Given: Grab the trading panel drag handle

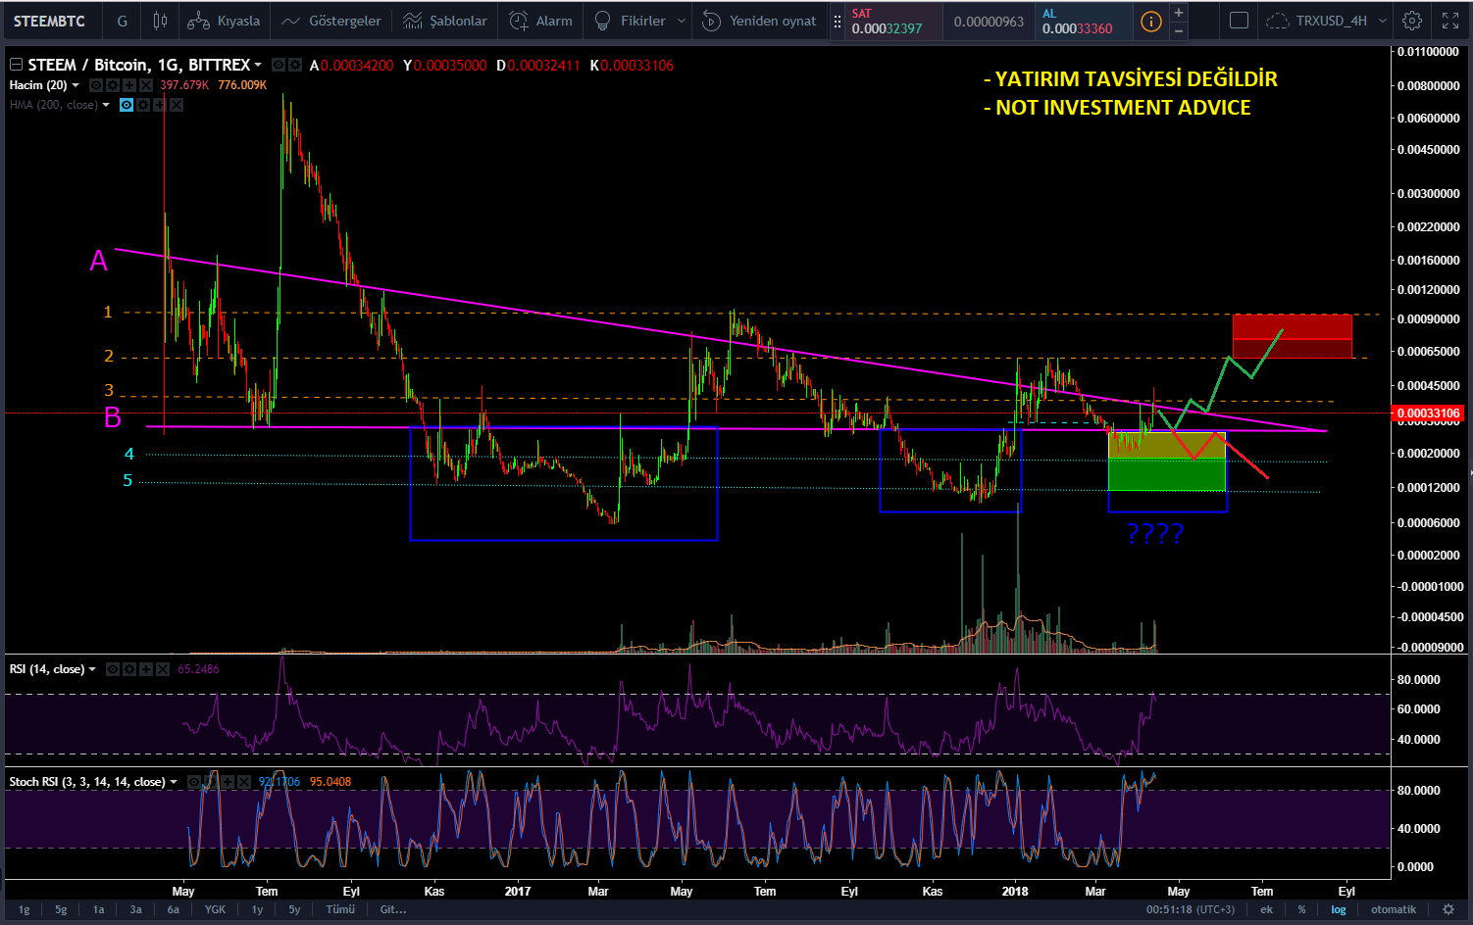Looking at the screenshot, I should pyautogui.click(x=837, y=21).
